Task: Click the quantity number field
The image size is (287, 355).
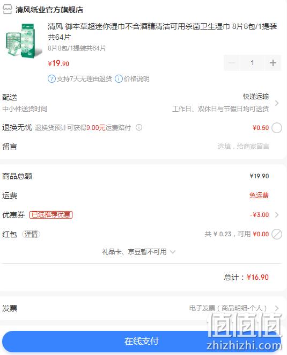Action: [x=252, y=63]
